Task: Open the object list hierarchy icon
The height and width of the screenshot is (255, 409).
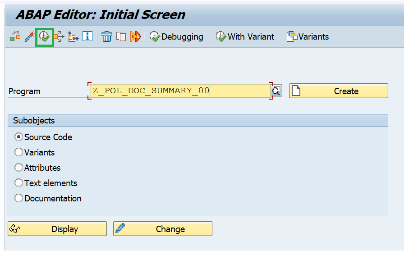Action: pos(74,36)
